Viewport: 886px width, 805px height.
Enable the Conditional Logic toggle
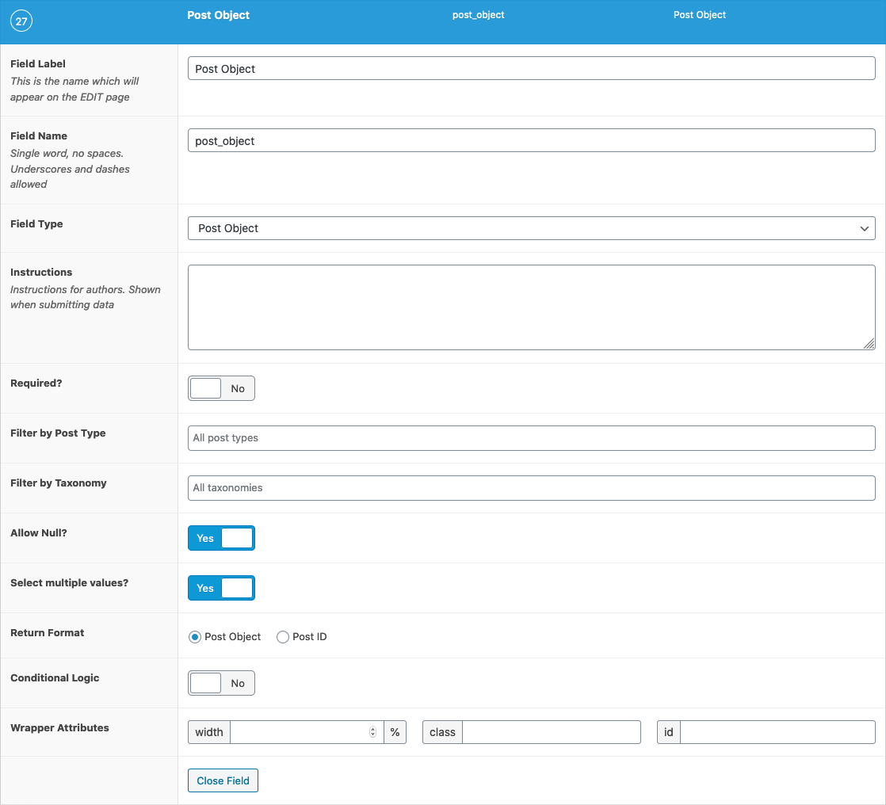tap(222, 684)
